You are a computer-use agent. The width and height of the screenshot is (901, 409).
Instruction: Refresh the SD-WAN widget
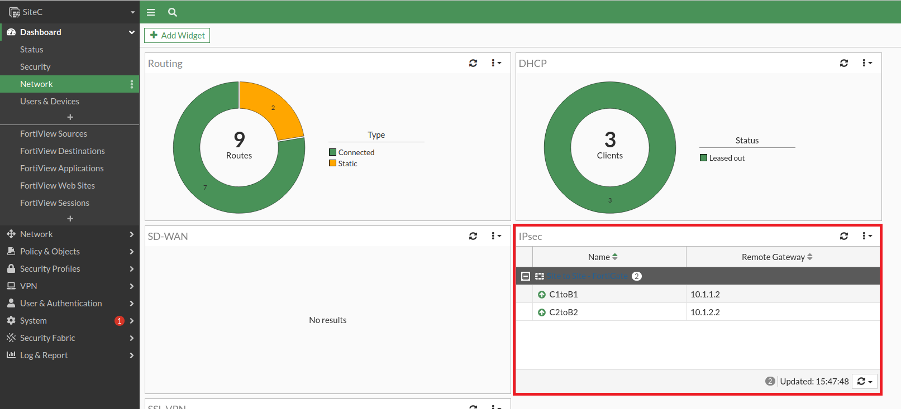pyautogui.click(x=473, y=236)
